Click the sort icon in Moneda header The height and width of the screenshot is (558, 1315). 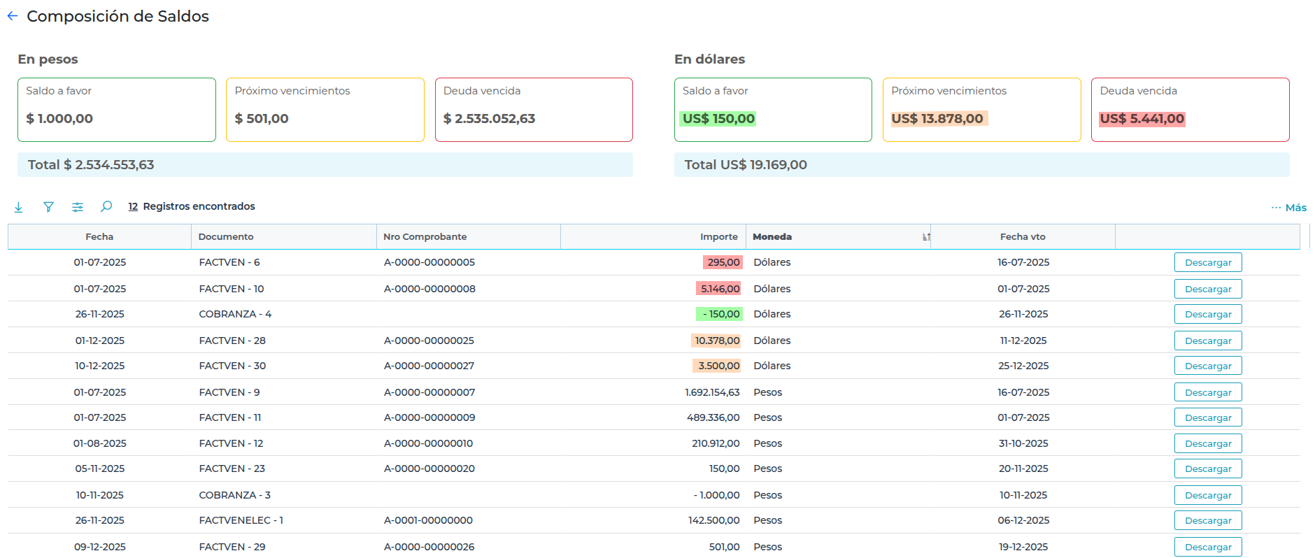pyautogui.click(x=925, y=237)
